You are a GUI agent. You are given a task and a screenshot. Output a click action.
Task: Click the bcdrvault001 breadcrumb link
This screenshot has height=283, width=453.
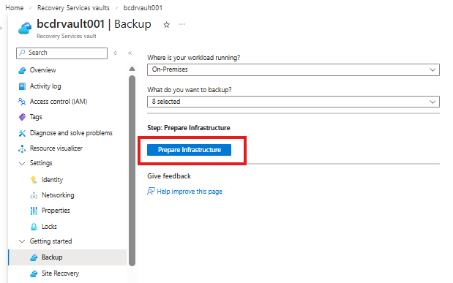coord(143,8)
